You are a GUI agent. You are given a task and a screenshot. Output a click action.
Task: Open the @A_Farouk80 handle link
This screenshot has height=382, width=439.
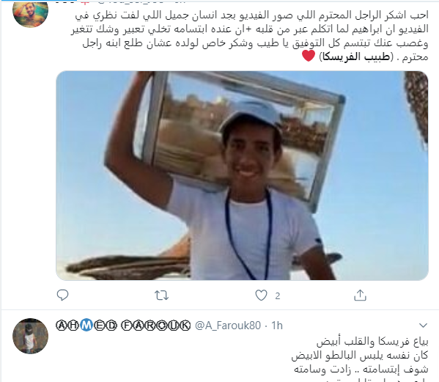[228, 326]
